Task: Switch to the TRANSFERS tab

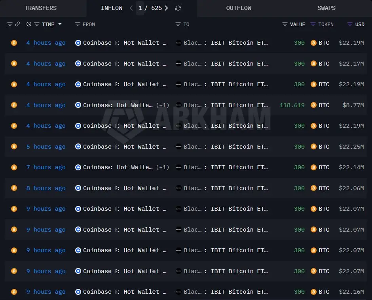Action: [x=41, y=8]
